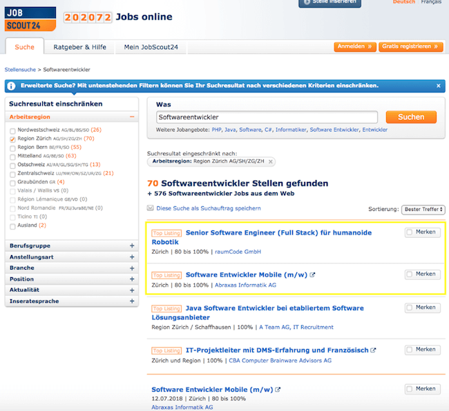Viewport: 449px width, 411px height.
Task: Check the Nordwestschweiz region checkbox
Action: 12,131
